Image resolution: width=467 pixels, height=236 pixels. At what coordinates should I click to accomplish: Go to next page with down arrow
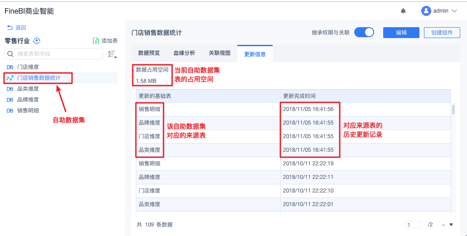pyautogui.click(x=451, y=225)
